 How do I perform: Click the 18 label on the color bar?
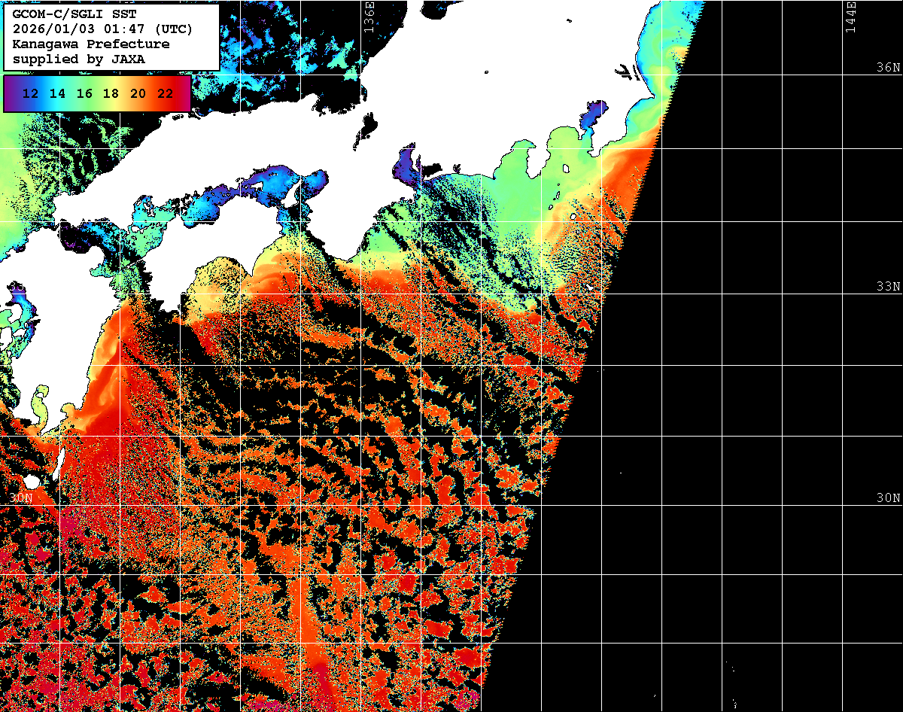pyautogui.click(x=111, y=93)
